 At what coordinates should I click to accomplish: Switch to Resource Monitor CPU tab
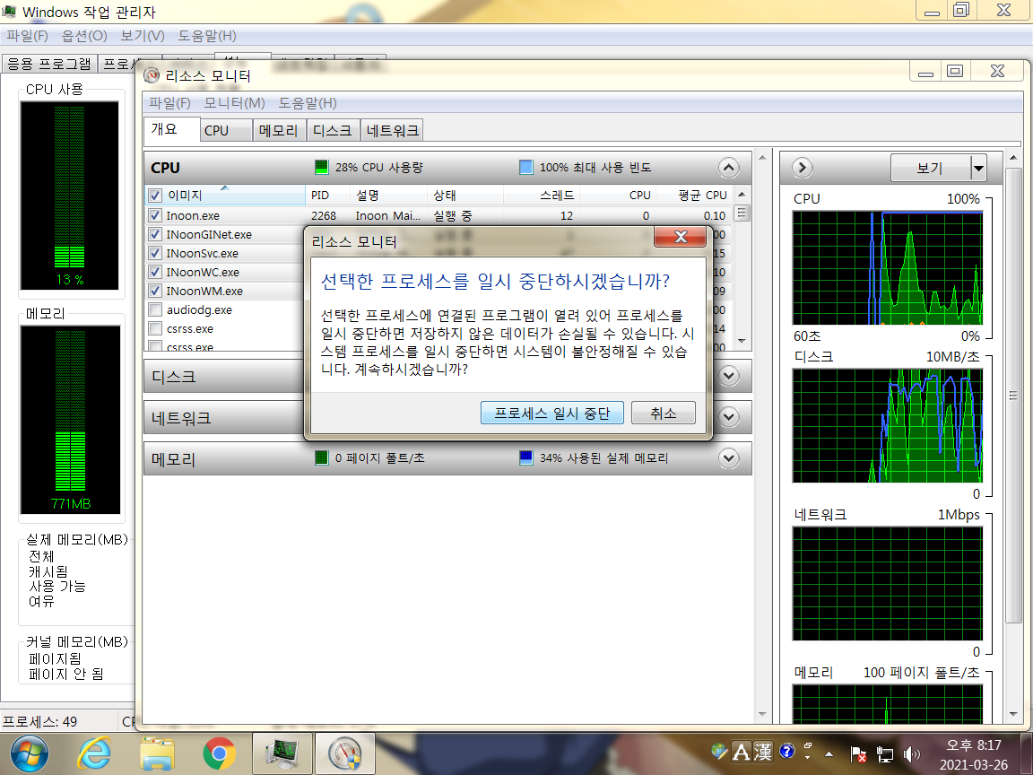225,130
